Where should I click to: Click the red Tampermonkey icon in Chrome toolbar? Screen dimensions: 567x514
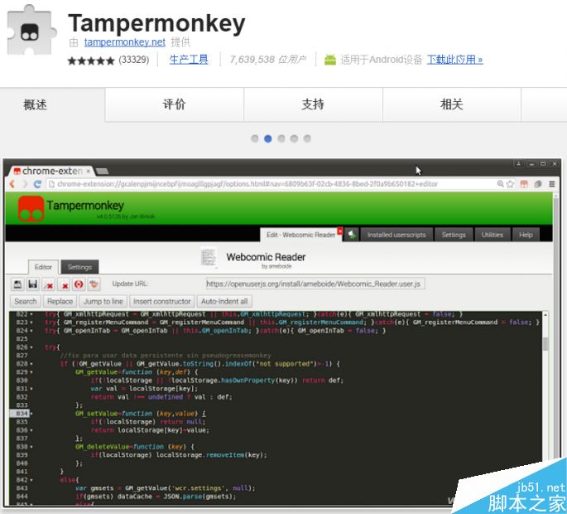point(524,184)
